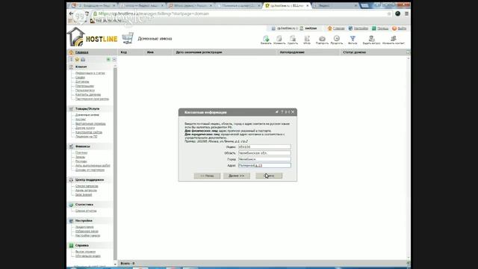Open the Помощь link in top bar

[382, 28]
